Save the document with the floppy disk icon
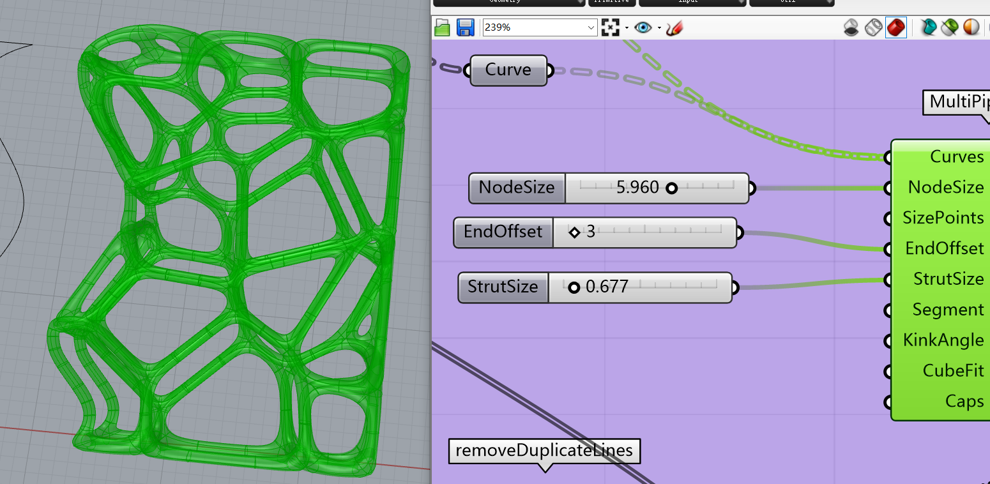Screen dimensions: 990x484 pos(465,27)
